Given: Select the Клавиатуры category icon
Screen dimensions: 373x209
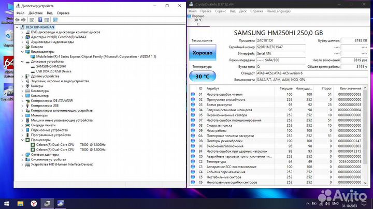Looking at the screenshot, I should (x=27, y=91).
